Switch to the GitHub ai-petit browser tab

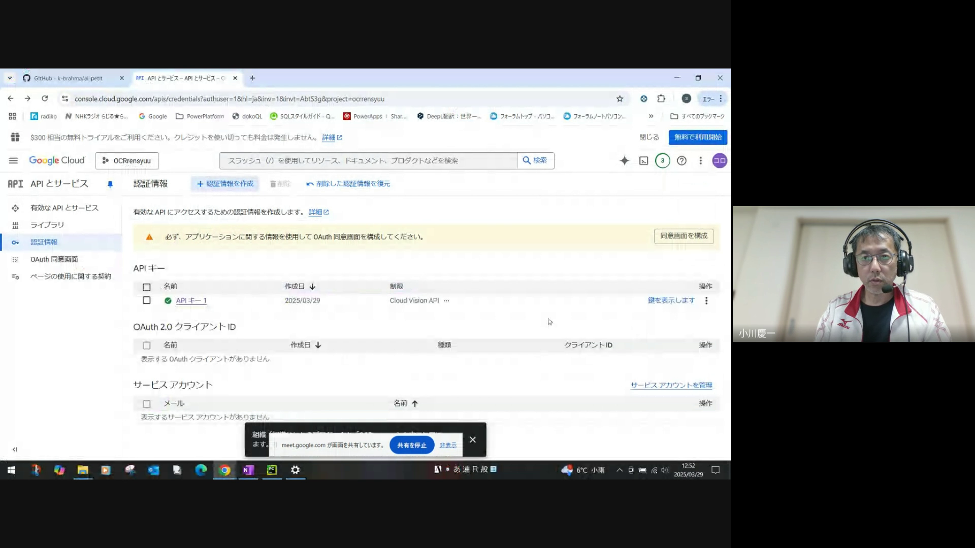[69, 78]
